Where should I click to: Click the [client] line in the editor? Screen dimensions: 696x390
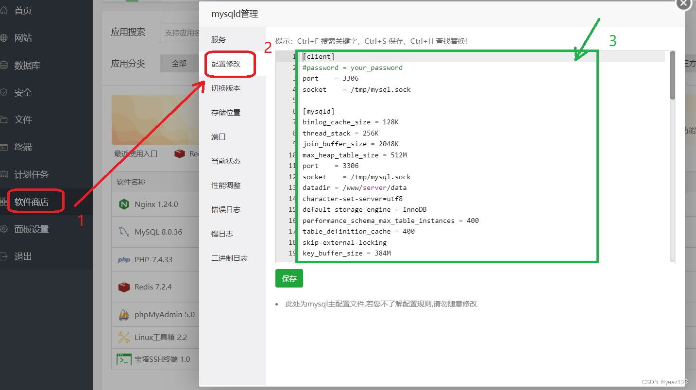coord(319,57)
